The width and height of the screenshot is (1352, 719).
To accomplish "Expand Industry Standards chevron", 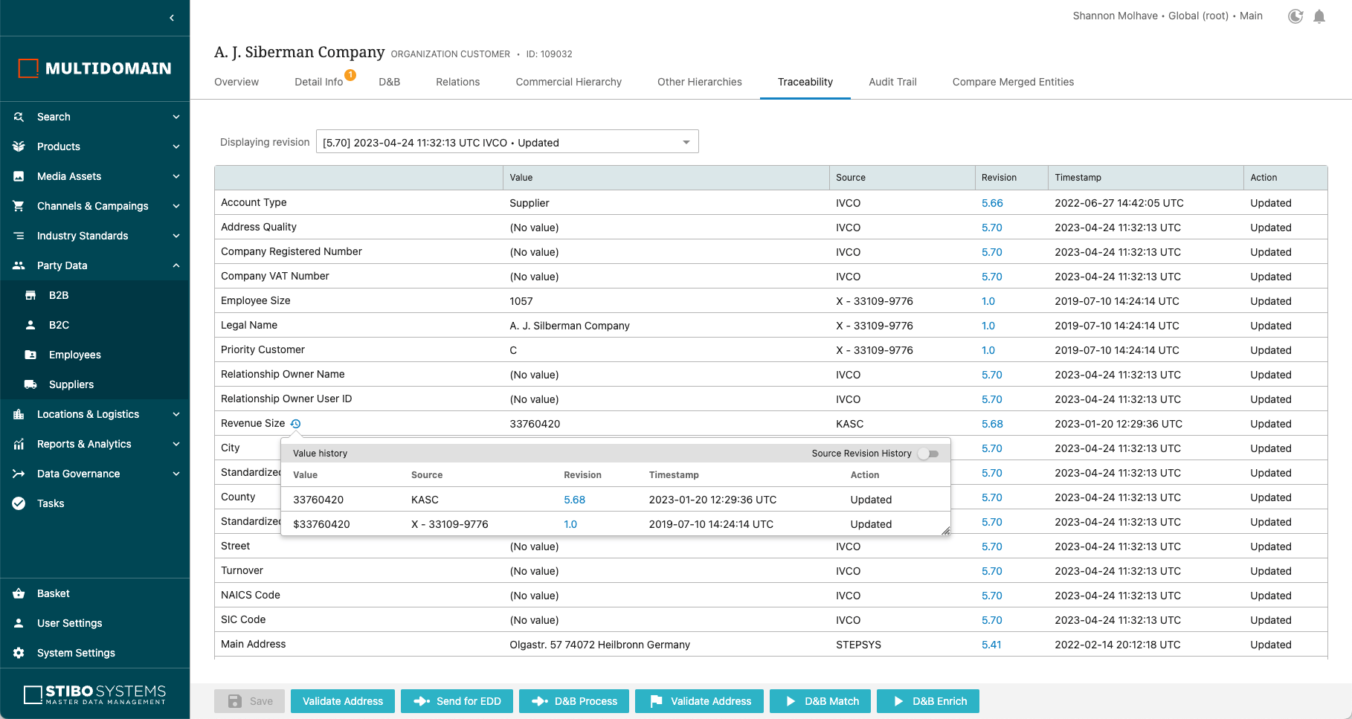I will click(x=176, y=236).
